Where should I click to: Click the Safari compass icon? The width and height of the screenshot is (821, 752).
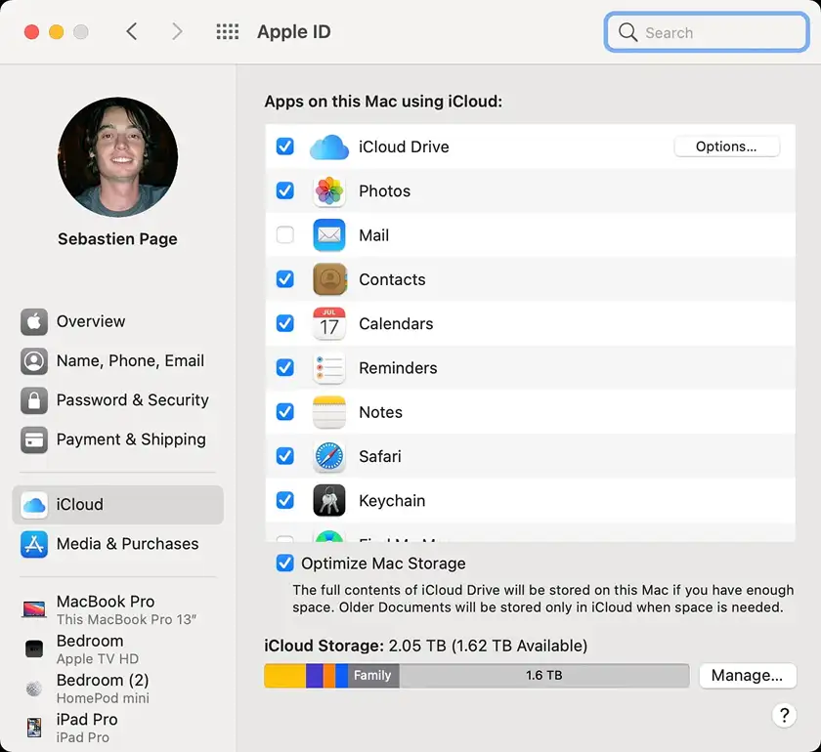[x=329, y=457]
